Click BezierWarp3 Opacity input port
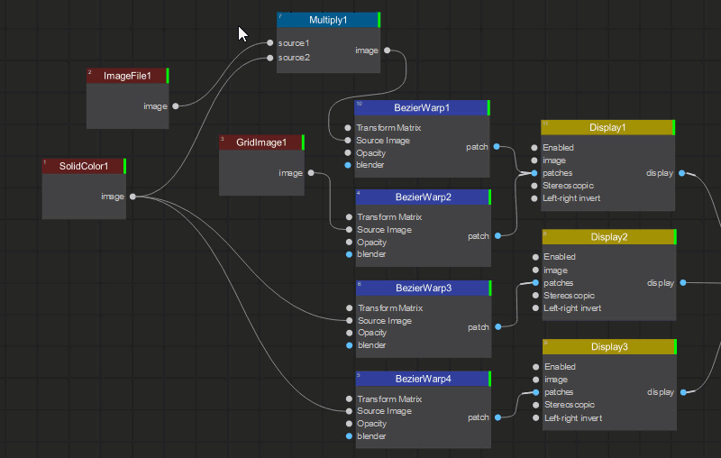Viewport: 721px width, 458px height. [350, 333]
